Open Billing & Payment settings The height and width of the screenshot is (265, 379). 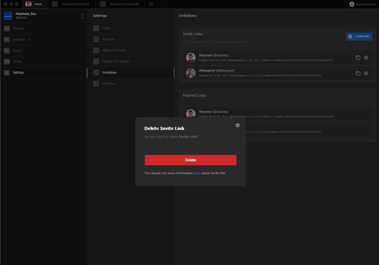coord(114,50)
